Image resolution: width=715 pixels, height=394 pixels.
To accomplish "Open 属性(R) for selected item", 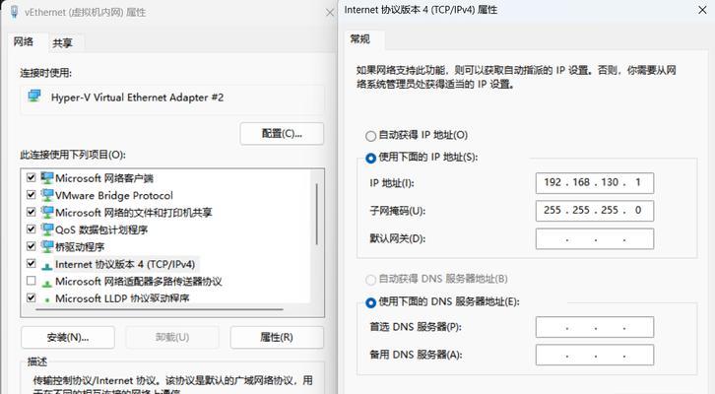I will coord(277,338).
